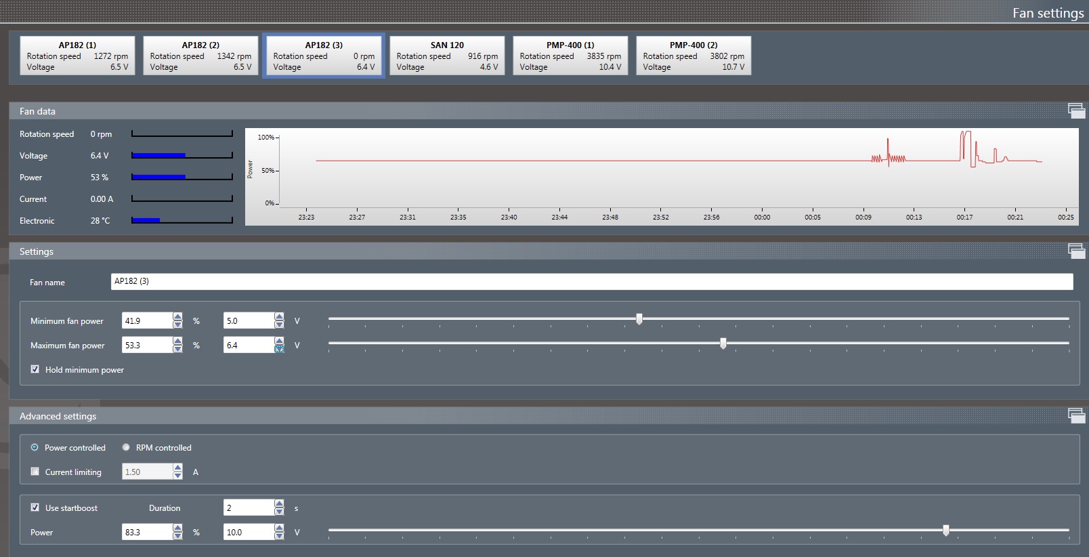Collapse the Advanced settings panel icon
Image resolution: width=1089 pixels, height=557 pixels.
[x=1076, y=415]
